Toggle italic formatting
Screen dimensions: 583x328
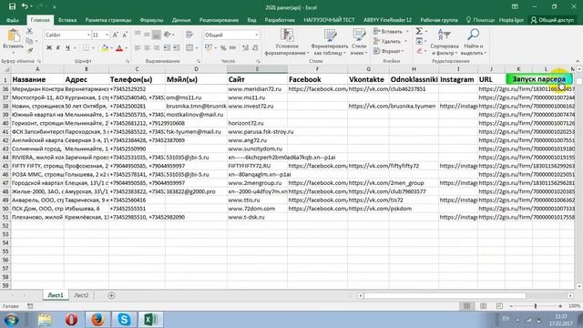click(x=58, y=47)
